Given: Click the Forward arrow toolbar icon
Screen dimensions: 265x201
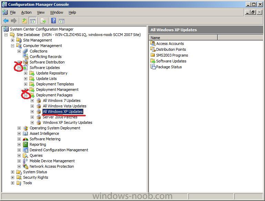Looking at the screenshot, I should (x=14, y=21).
